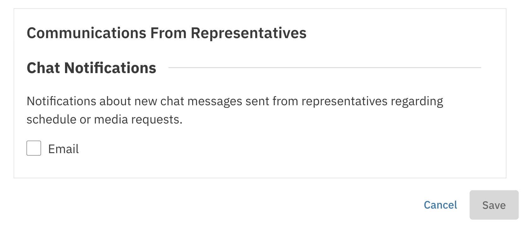Click 'representatives' in the description text

tap(344, 101)
